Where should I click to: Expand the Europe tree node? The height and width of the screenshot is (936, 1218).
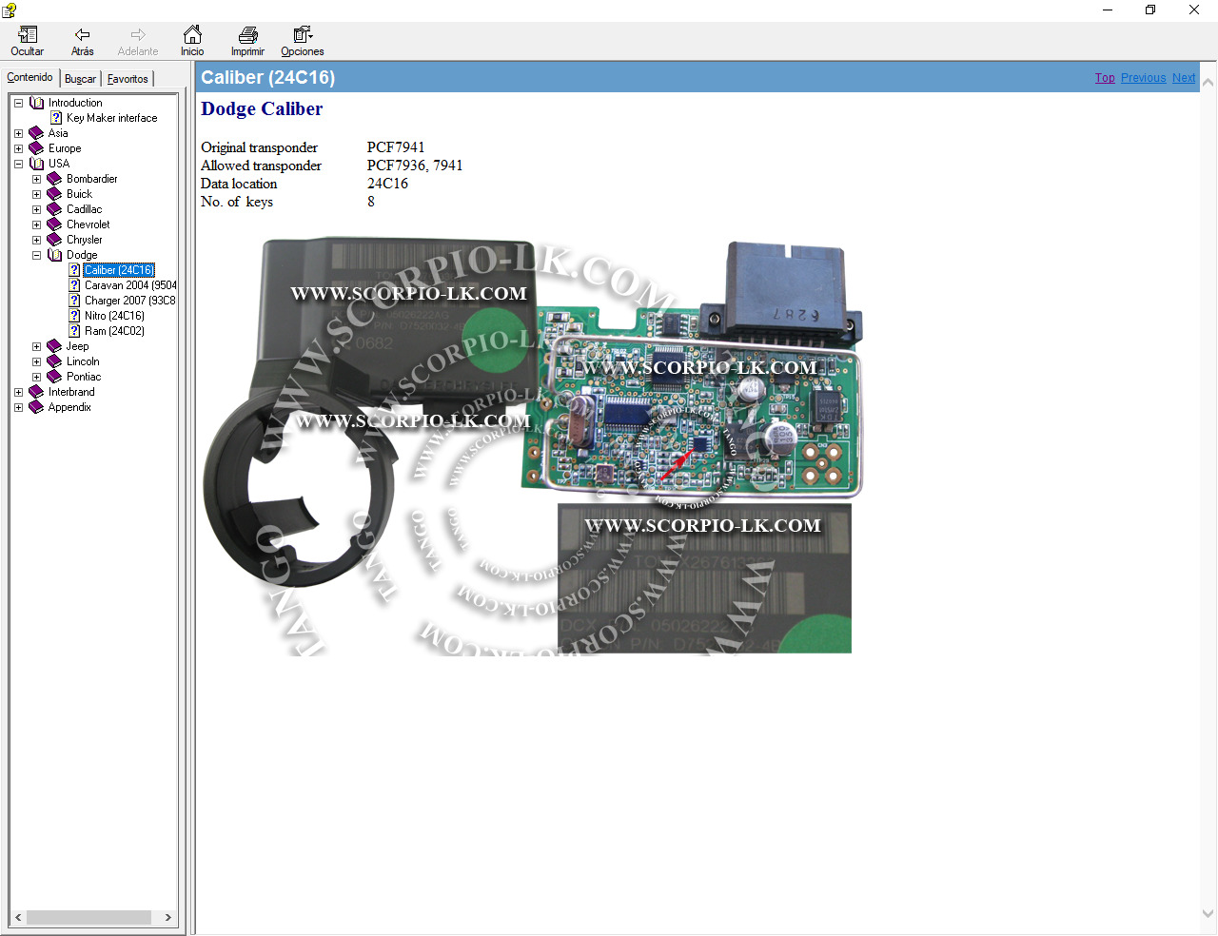click(x=18, y=148)
